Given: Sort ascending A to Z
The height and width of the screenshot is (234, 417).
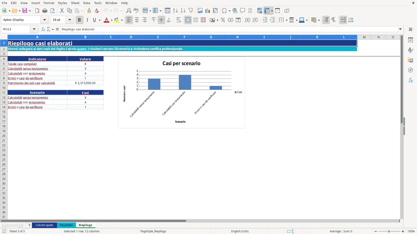Looking at the screenshot, I should point(175,11).
